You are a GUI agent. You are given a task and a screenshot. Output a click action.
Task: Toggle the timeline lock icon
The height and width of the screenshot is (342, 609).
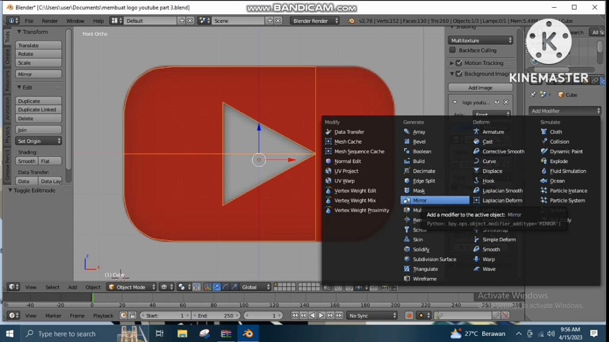(x=133, y=315)
